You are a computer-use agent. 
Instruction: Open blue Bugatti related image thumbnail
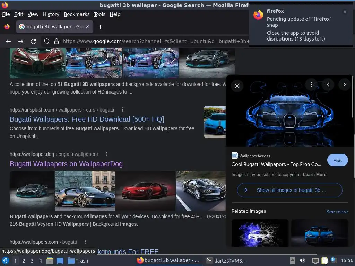[x=319, y=233]
